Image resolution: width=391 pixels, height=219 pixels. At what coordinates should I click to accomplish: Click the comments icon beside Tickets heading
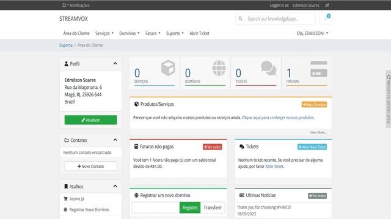click(242, 147)
